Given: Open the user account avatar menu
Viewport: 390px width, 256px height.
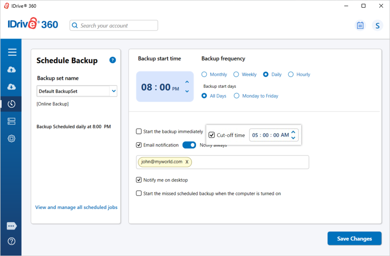Looking at the screenshot, I should pyautogui.click(x=377, y=26).
